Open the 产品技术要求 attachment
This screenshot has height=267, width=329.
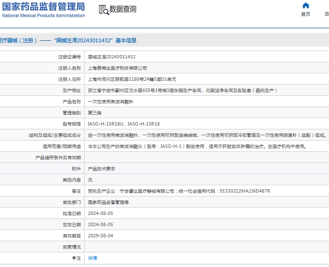point(101,169)
